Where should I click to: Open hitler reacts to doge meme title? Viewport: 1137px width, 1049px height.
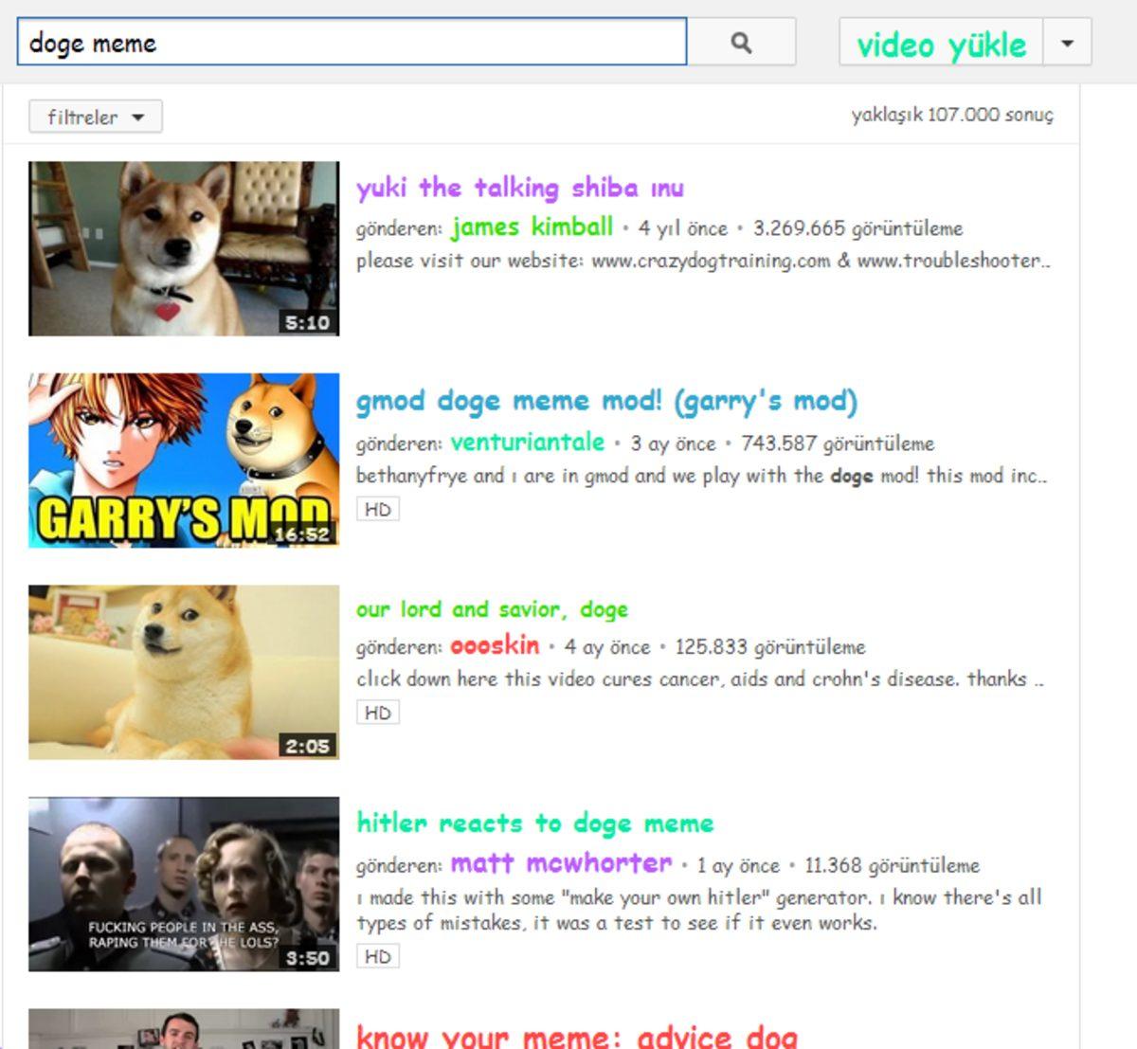coord(534,823)
